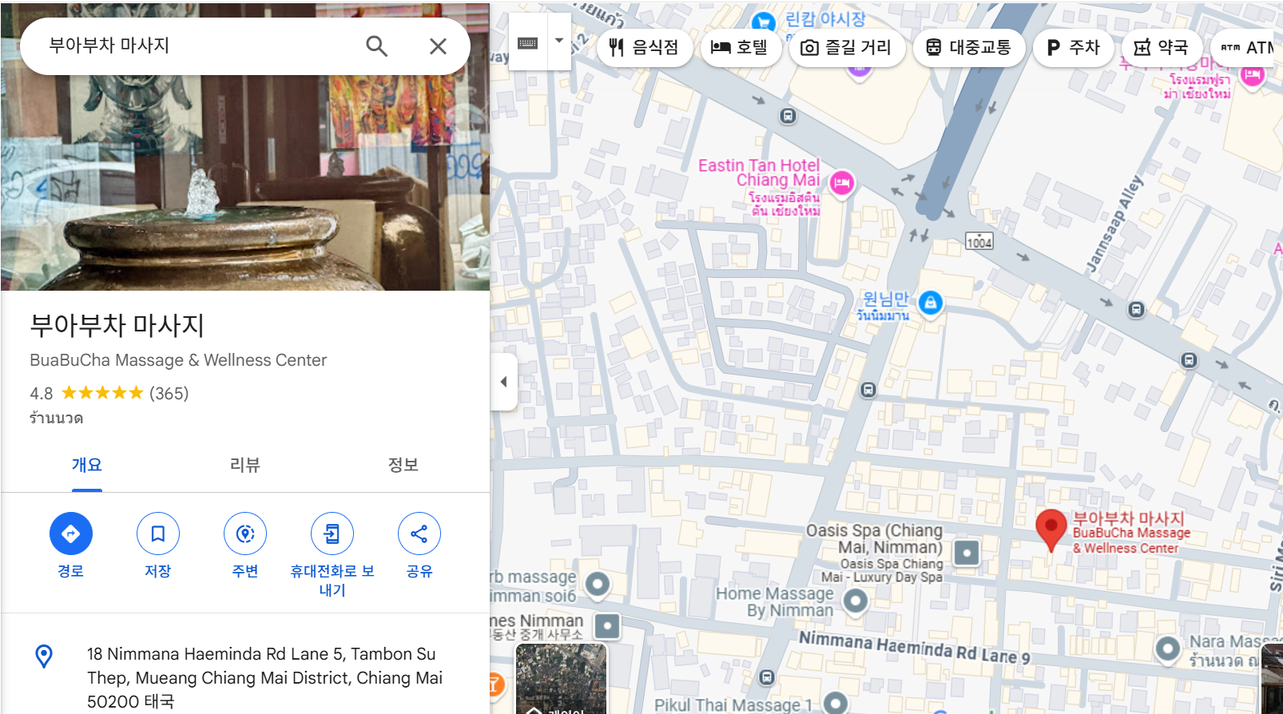Click the address location pin icon
This screenshot has height=714, width=1283.
[44, 656]
